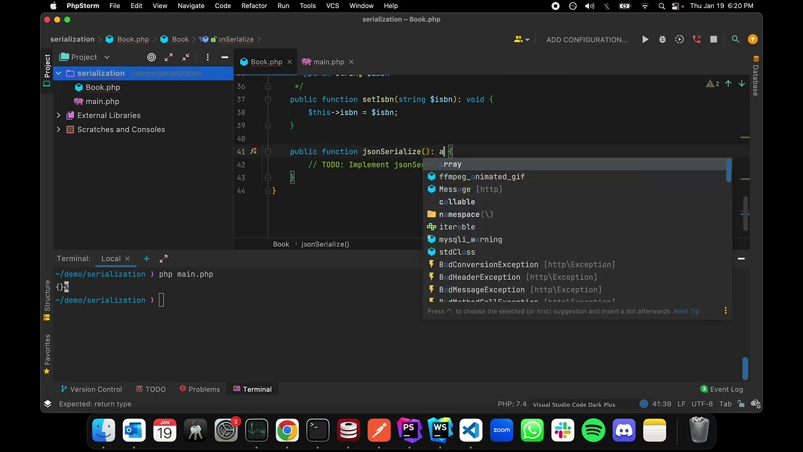Viewport: 803px width, 452px height.
Task: Run the current configuration with play icon
Action: (645, 40)
